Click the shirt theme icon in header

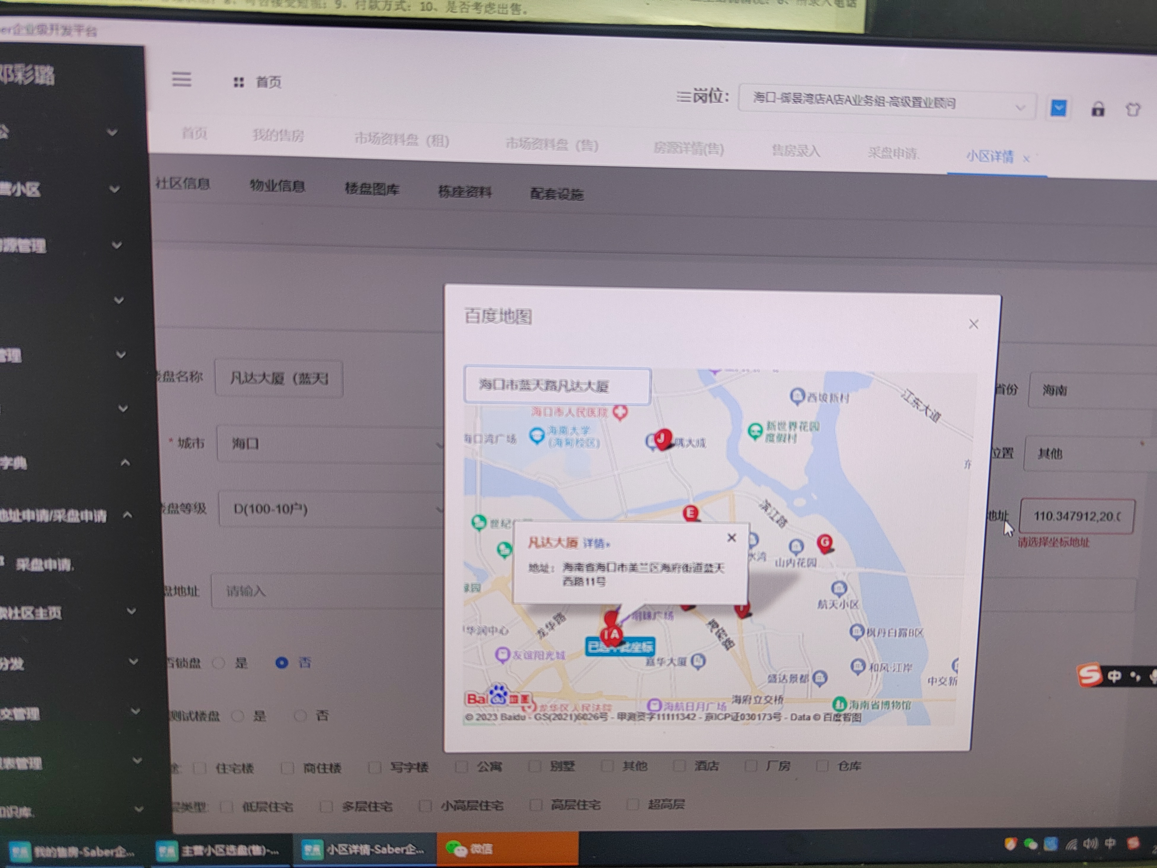click(x=1132, y=109)
